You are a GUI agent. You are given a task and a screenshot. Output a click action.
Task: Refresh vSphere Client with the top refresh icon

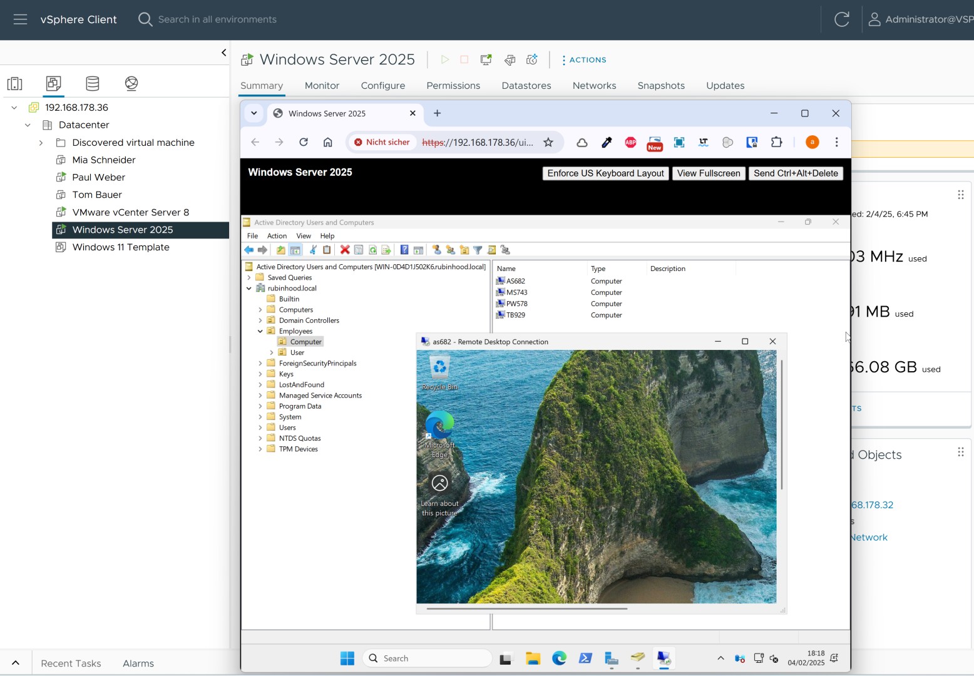841,19
